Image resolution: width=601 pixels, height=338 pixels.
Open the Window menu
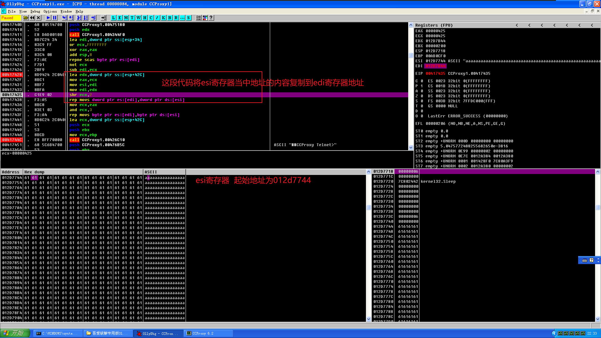pos(66,11)
